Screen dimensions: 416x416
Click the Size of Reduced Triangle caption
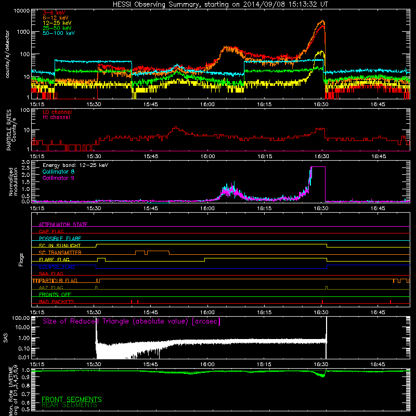click(132, 321)
